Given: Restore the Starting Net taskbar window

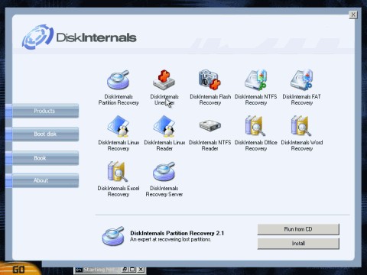Looking at the screenshot, I should click(125, 270).
